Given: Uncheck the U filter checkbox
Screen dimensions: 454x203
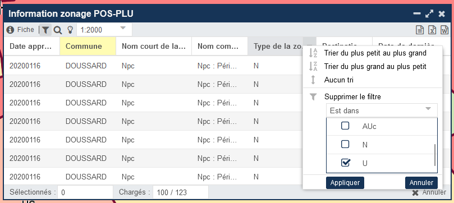Looking at the screenshot, I should 345,163.
